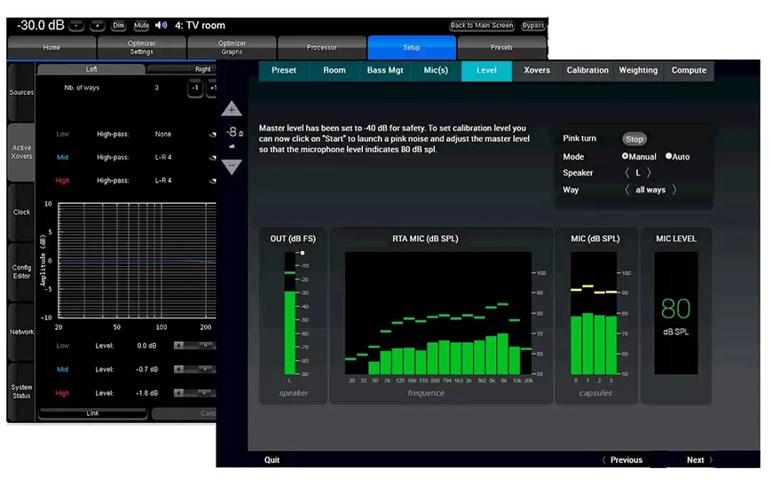Select Manual mode radio button

pos(626,157)
